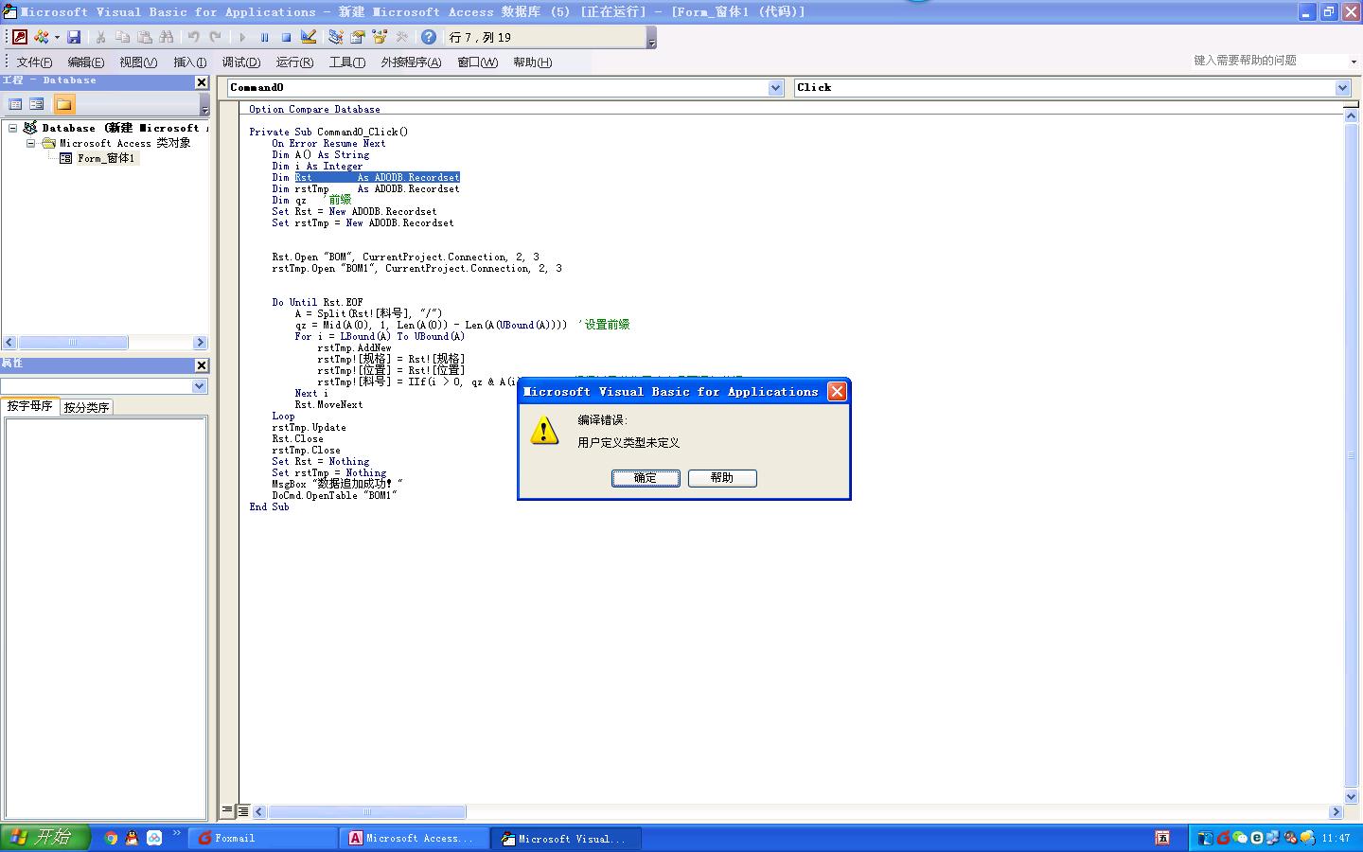Click the View Code icon in project pane
The image size is (1363, 852).
tap(15, 104)
